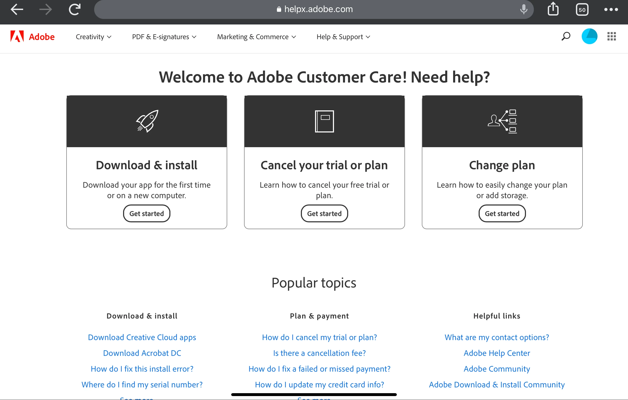Click Get started under Download & install

[146, 213]
